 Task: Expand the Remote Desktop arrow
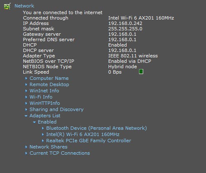pyautogui.click(x=26, y=84)
